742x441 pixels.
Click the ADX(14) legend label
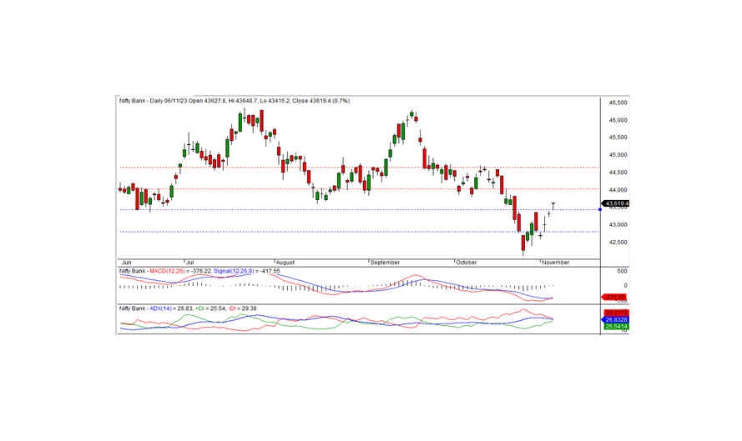point(159,309)
